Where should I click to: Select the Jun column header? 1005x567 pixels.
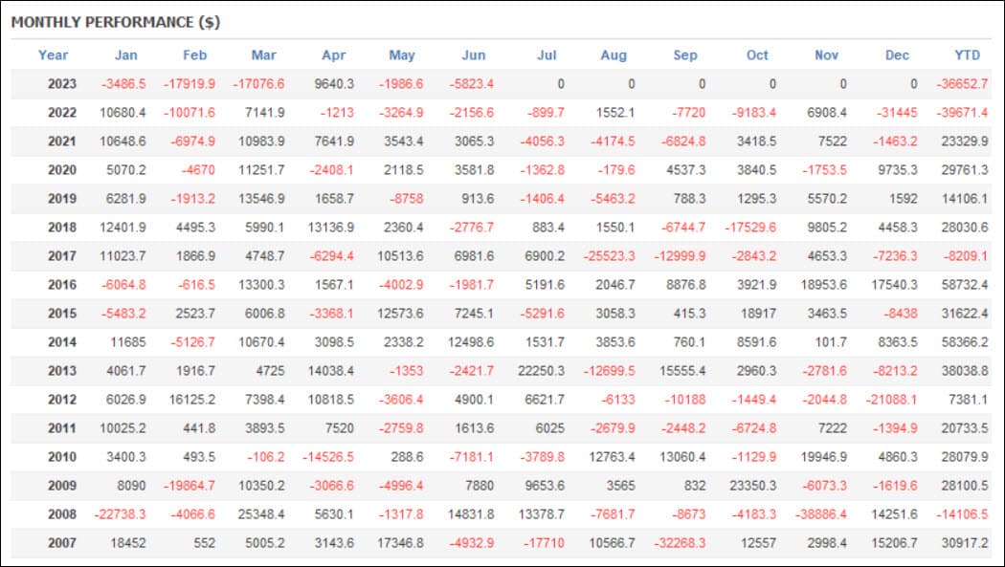(x=473, y=55)
